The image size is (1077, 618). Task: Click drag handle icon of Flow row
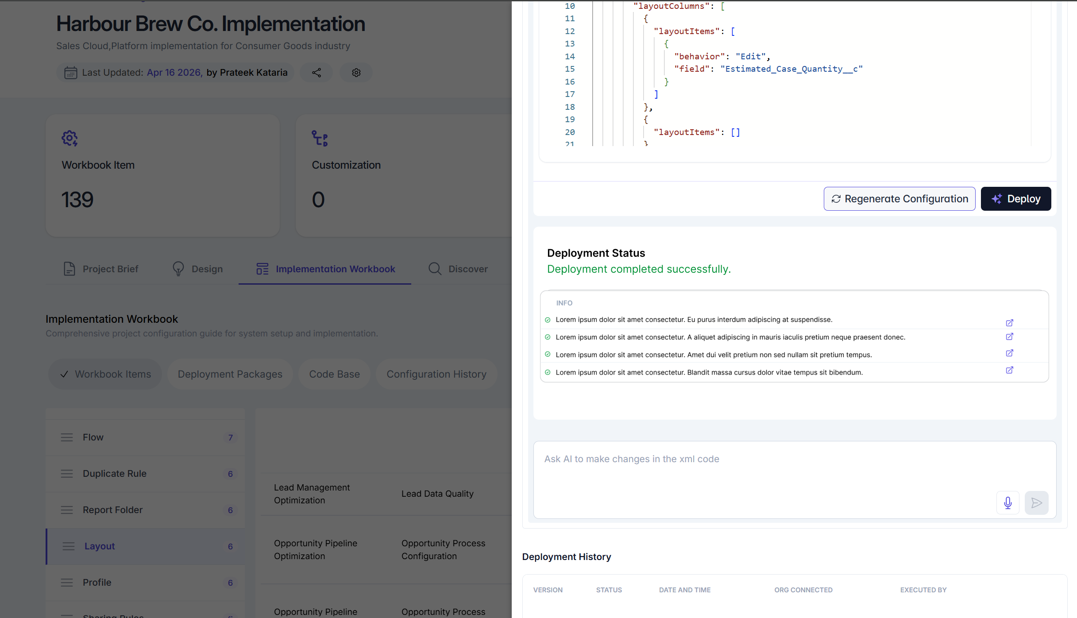point(67,437)
